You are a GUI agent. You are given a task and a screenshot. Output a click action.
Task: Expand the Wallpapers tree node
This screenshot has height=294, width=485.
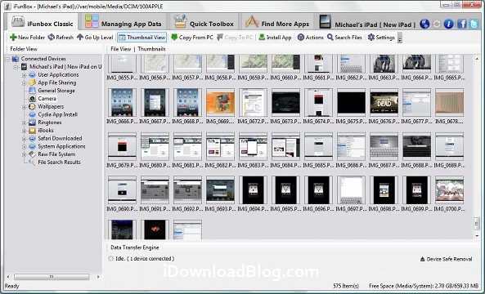point(24,107)
